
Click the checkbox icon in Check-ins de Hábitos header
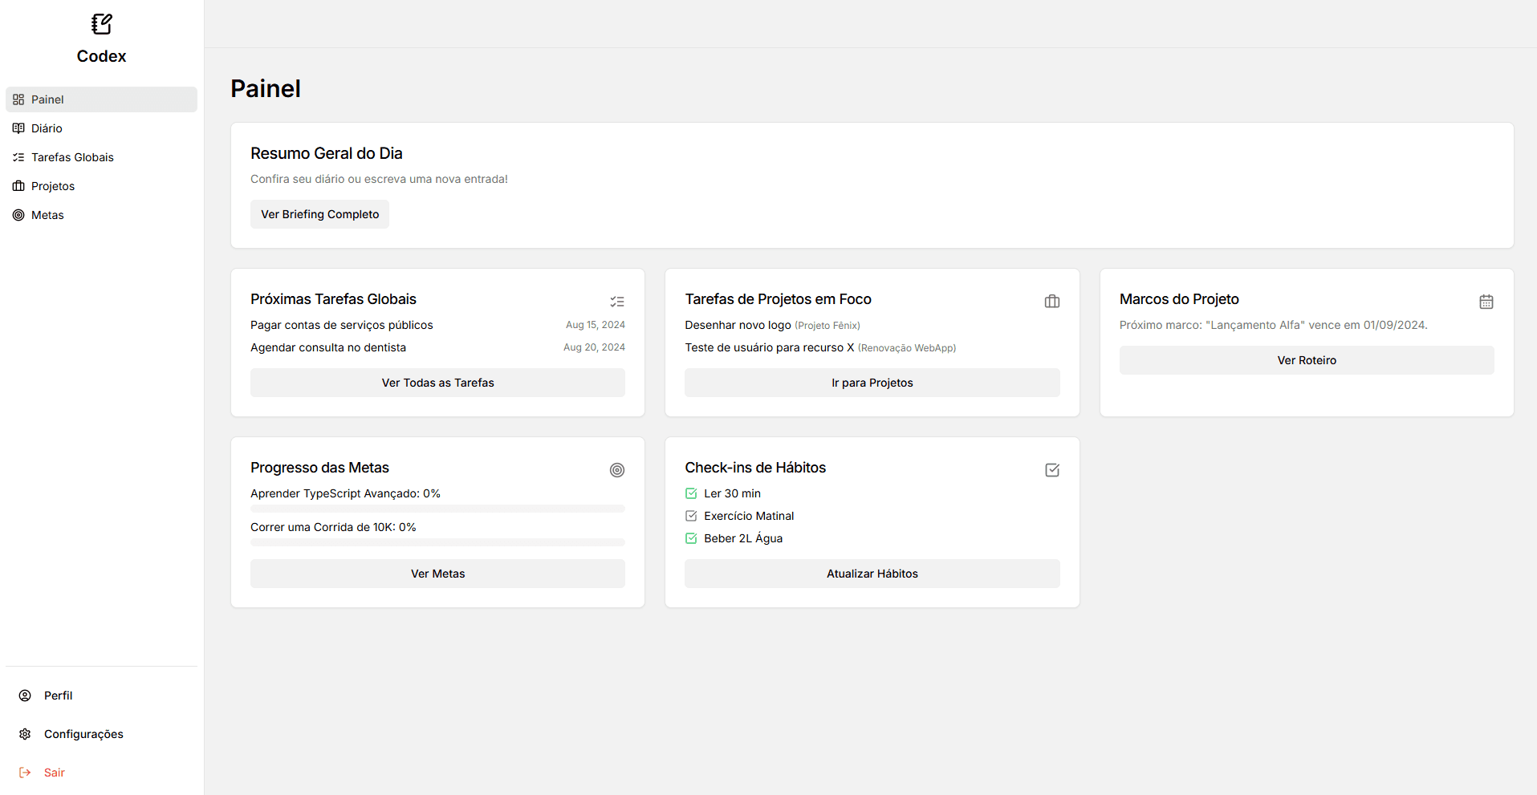pos(1051,470)
